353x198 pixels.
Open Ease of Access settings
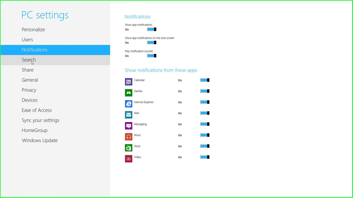(x=37, y=110)
